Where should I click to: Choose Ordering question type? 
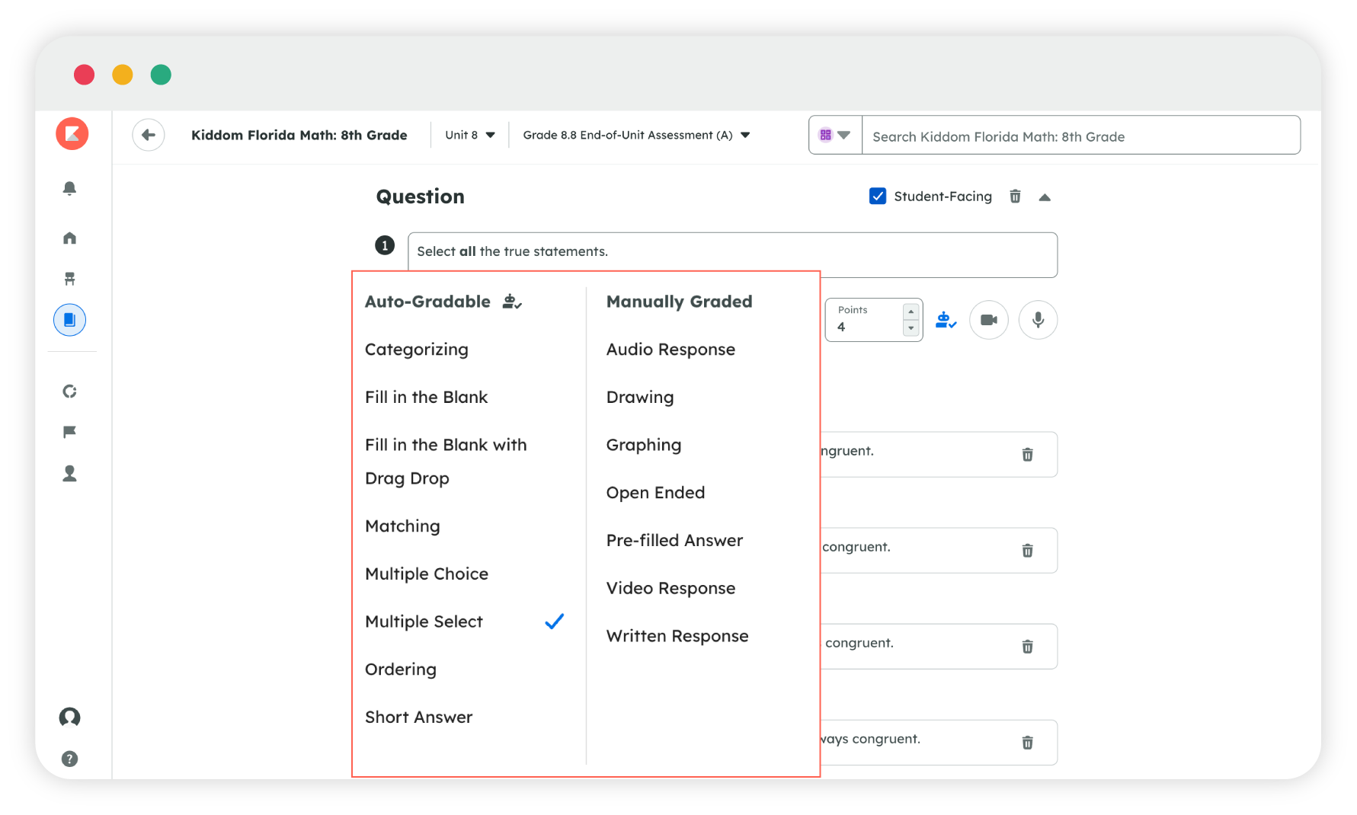[x=401, y=670]
